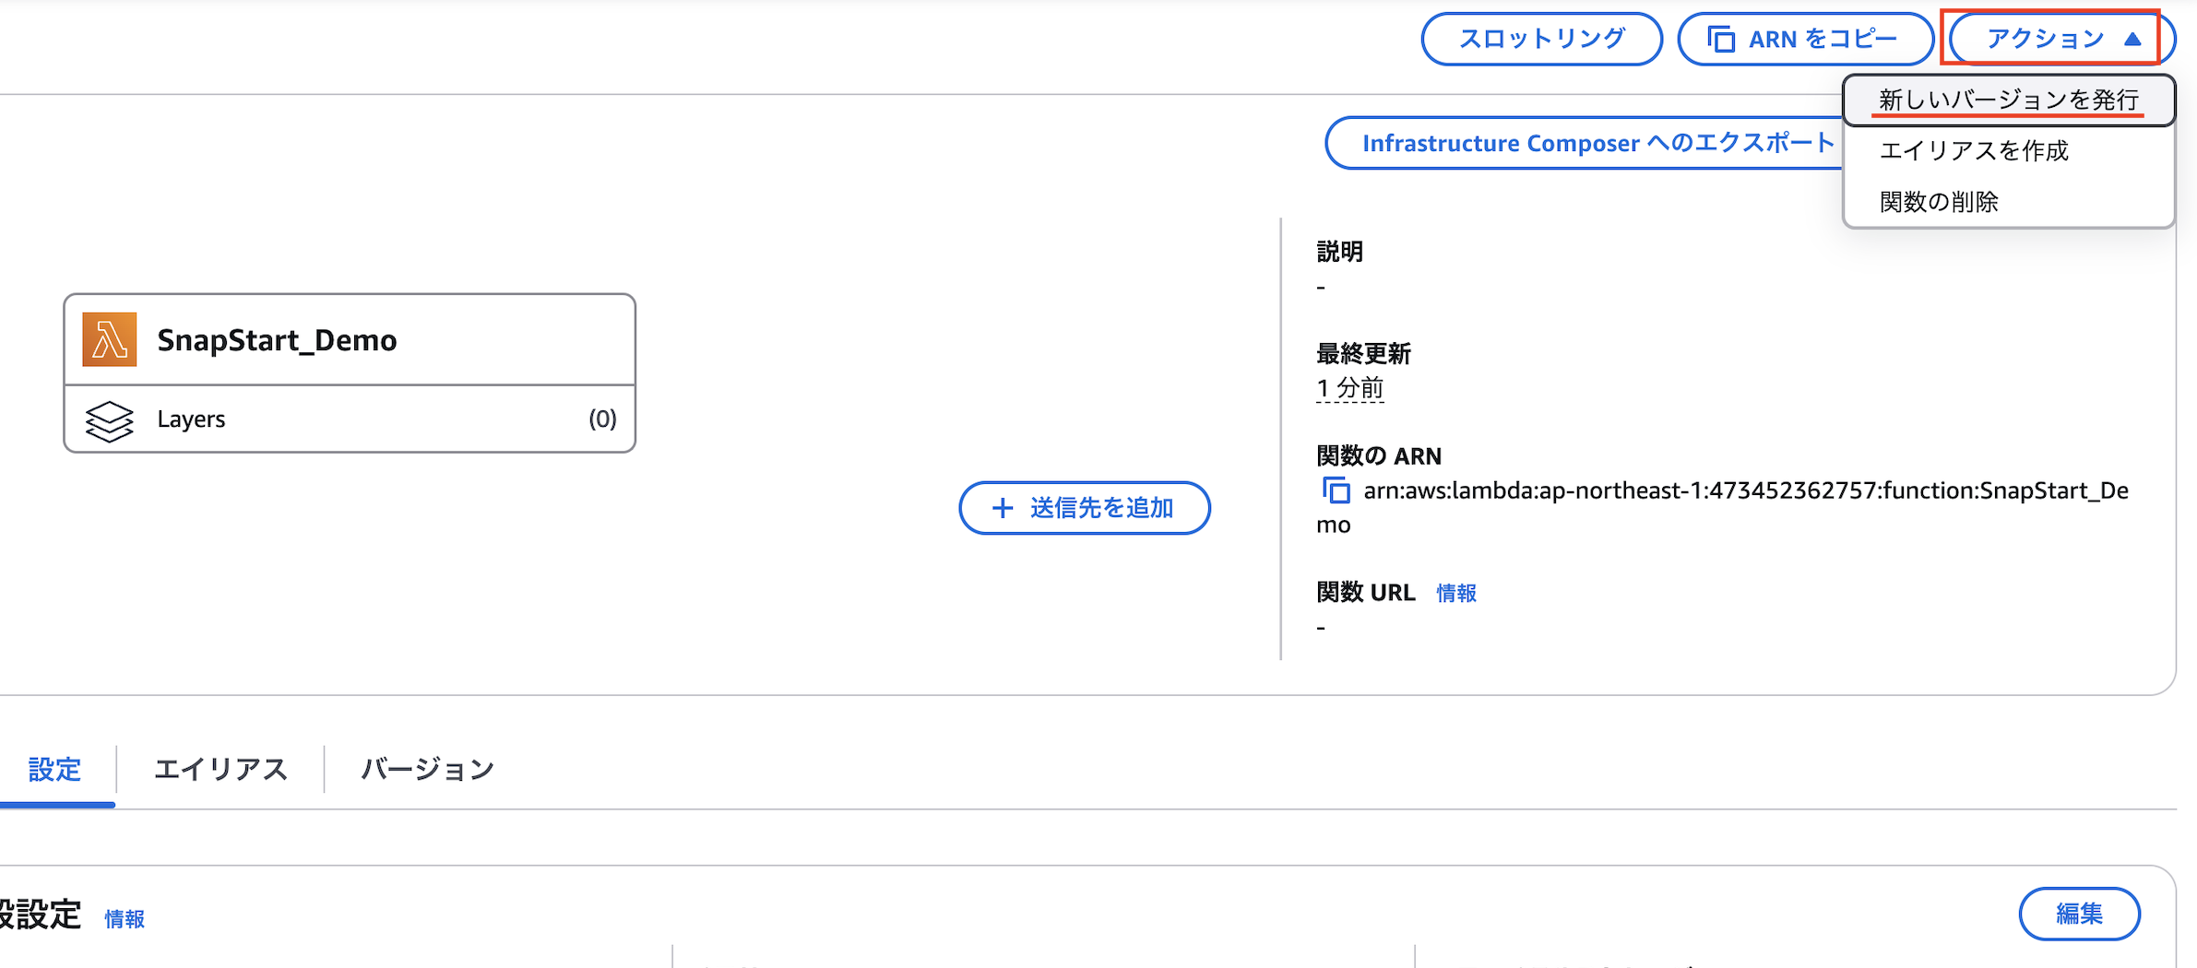Click the Lambda function icon of SnapStart_Demo
The image size is (2197, 968).
click(x=110, y=339)
